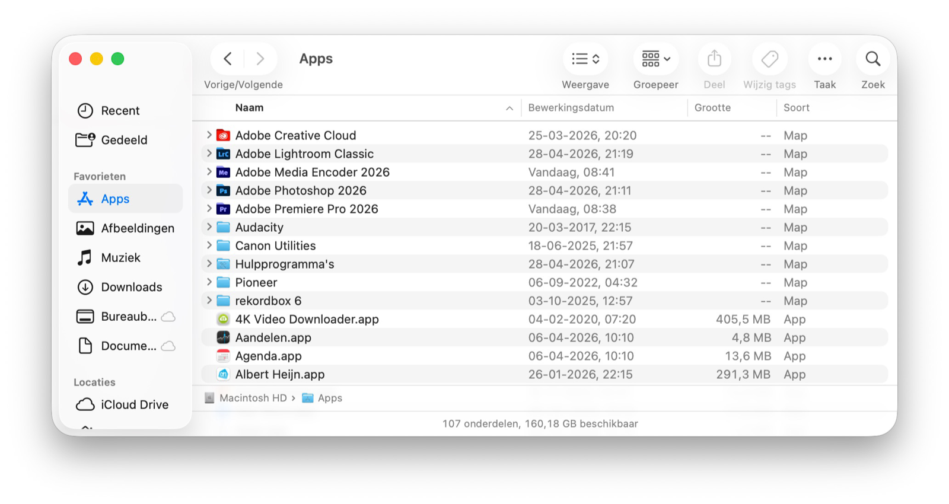Open Muziek in the sidebar
This screenshot has width=949, height=504.
[126, 257]
